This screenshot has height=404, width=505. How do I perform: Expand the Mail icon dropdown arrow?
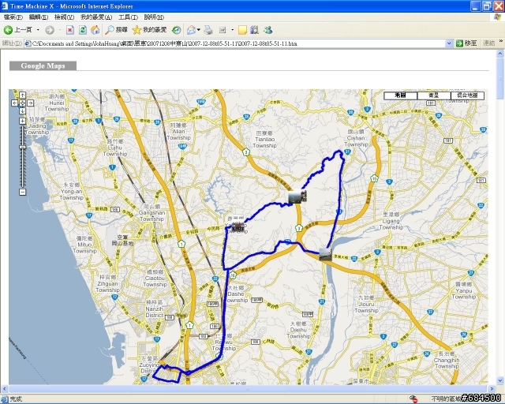[x=198, y=30]
